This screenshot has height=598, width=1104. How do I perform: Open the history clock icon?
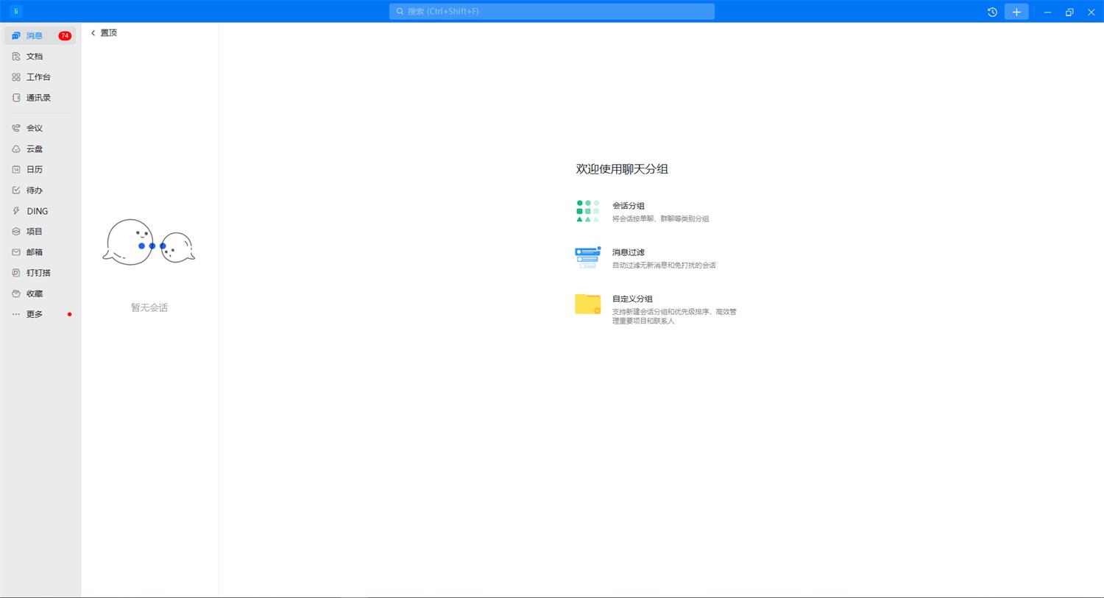(x=992, y=12)
